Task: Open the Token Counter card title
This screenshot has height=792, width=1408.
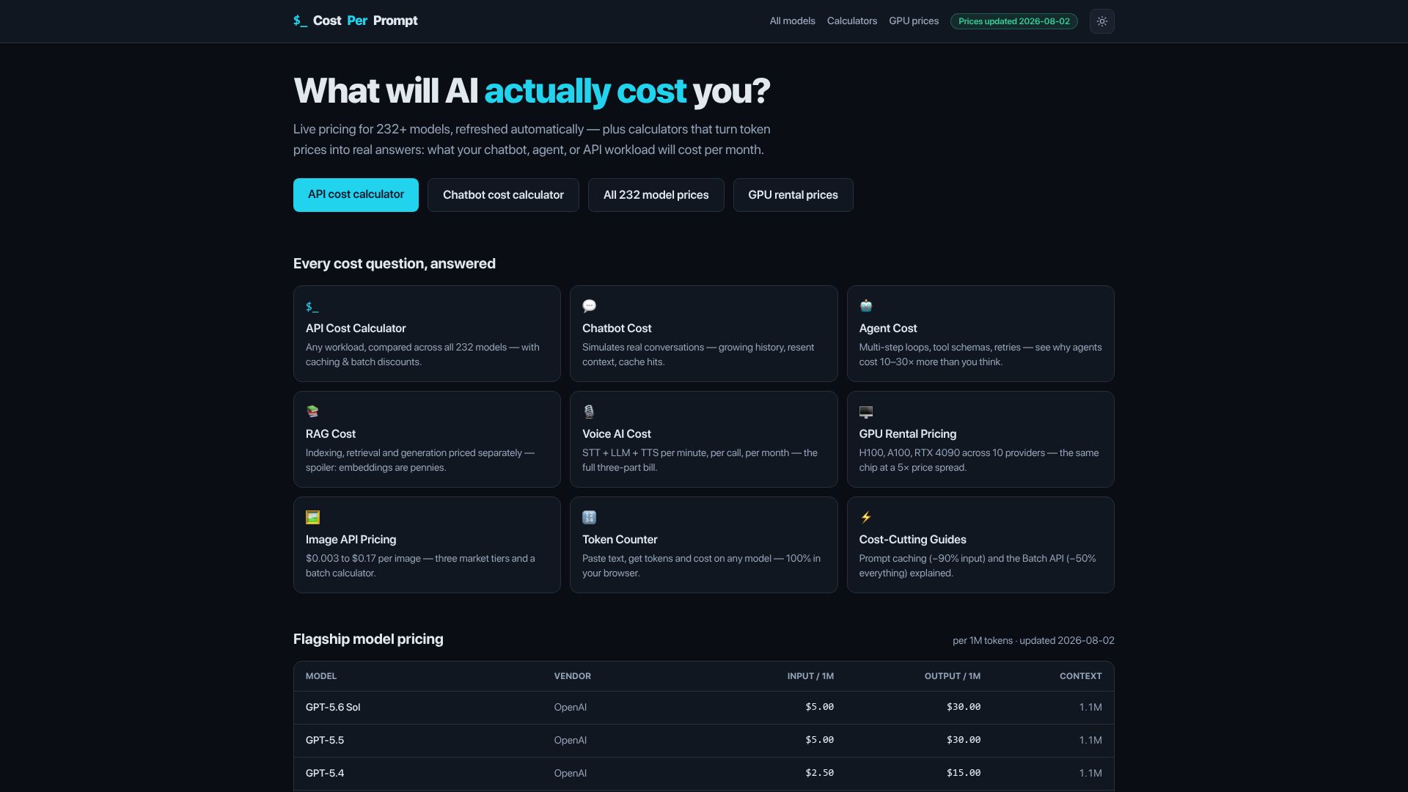Action: pyautogui.click(x=620, y=540)
